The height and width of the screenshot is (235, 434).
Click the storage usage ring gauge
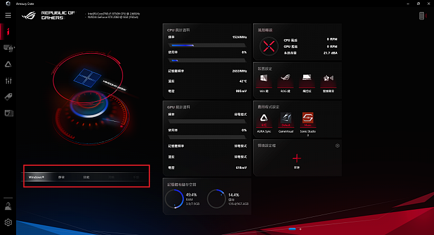(x=216, y=199)
